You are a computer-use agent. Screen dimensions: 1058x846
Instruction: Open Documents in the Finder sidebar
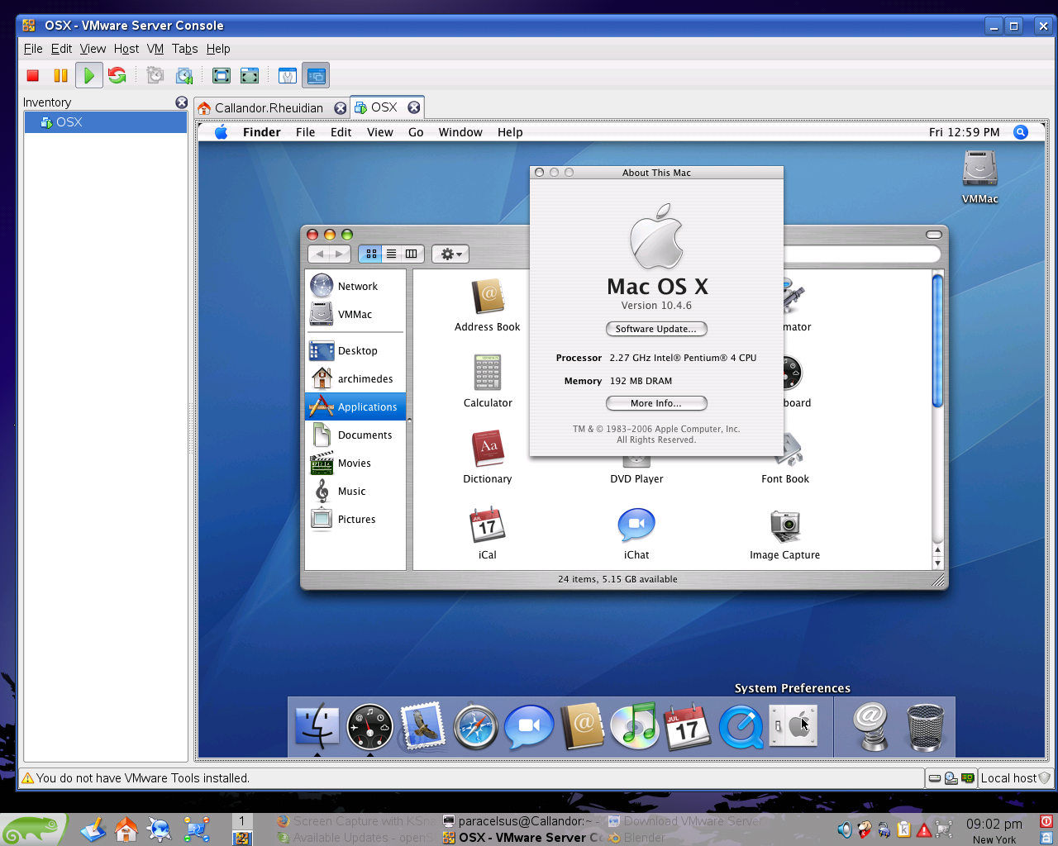coord(355,435)
